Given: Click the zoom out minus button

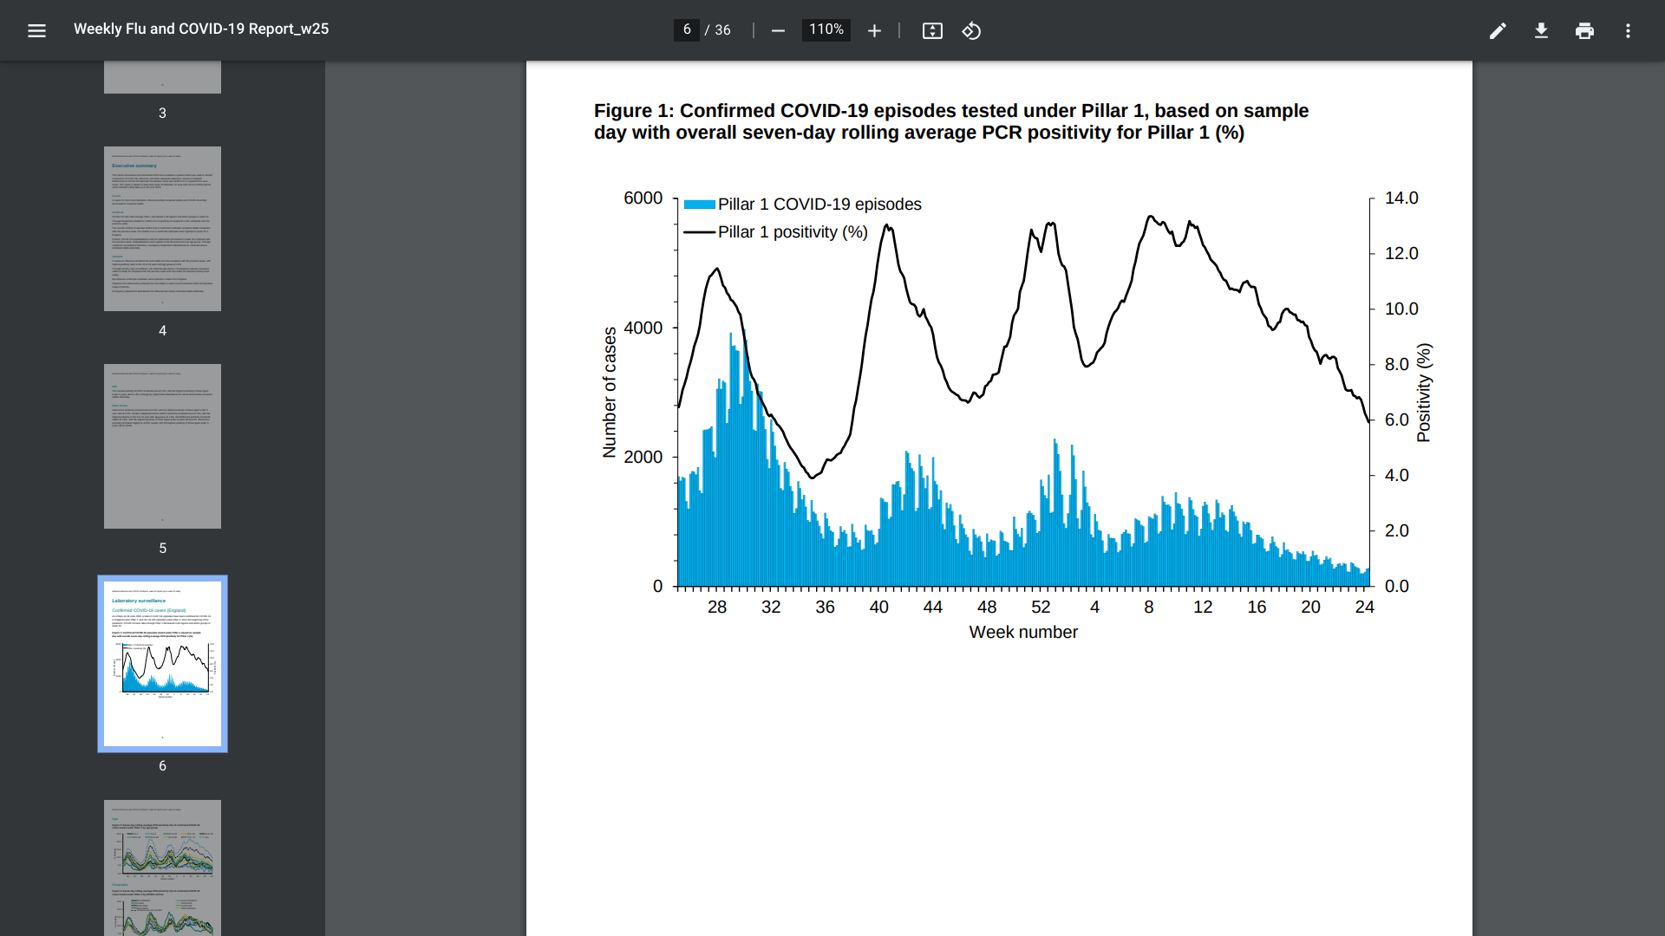Looking at the screenshot, I should [778, 31].
